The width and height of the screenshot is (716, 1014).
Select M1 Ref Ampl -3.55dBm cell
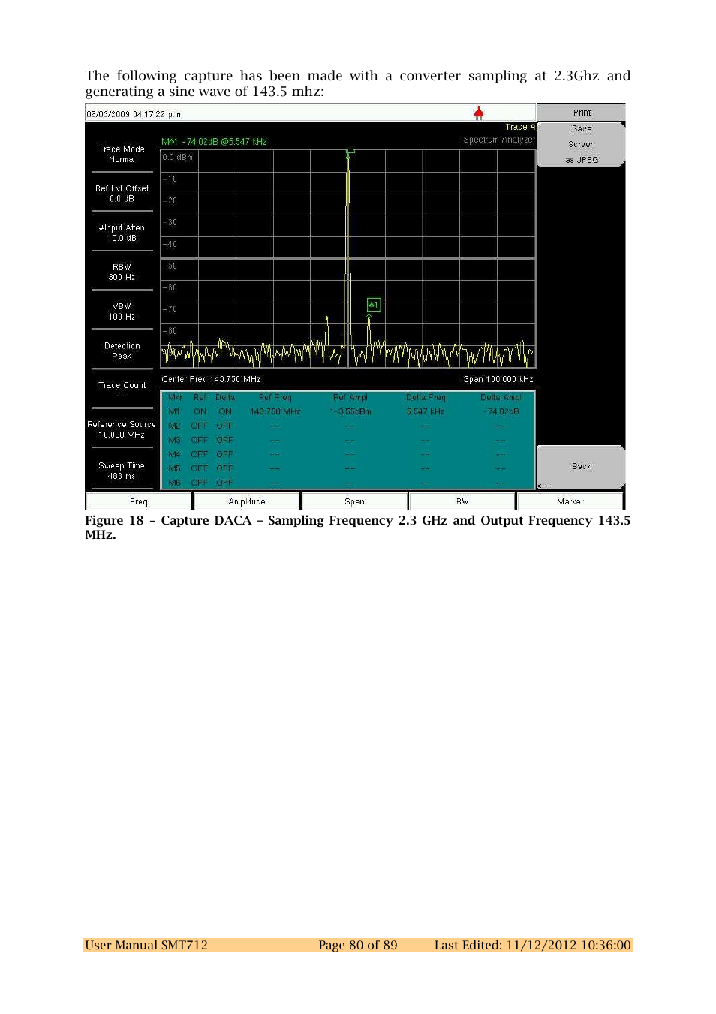[x=350, y=411]
